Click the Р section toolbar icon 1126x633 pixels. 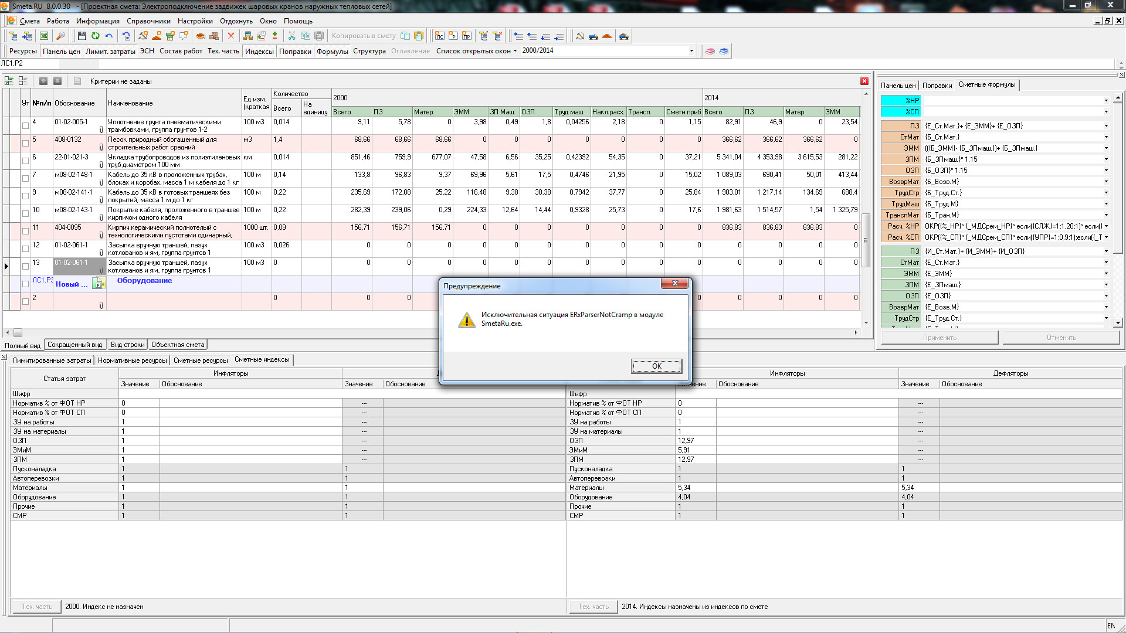click(x=453, y=36)
